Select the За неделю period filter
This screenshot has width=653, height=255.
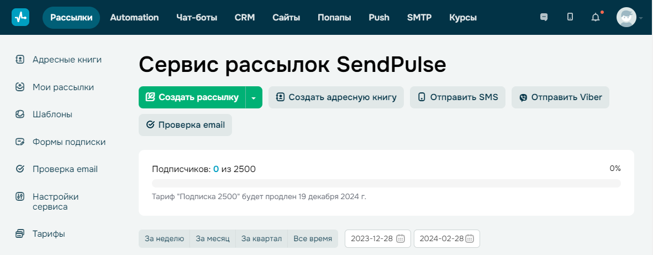click(x=164, y=239)
